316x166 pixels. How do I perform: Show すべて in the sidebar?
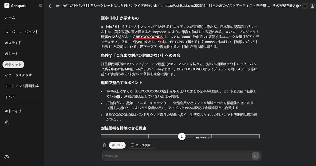tap(10, 97)
